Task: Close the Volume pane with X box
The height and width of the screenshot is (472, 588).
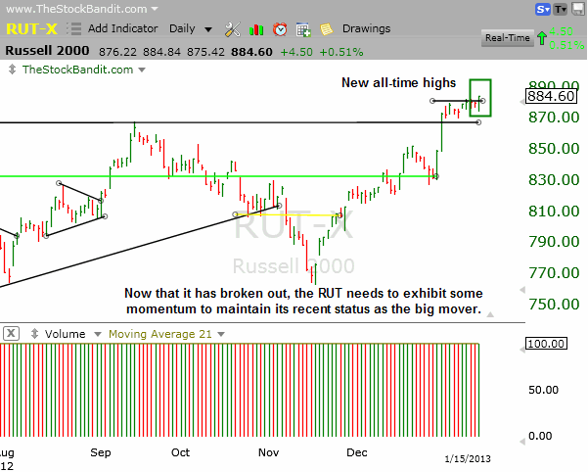Action: (x=11, y=333)
